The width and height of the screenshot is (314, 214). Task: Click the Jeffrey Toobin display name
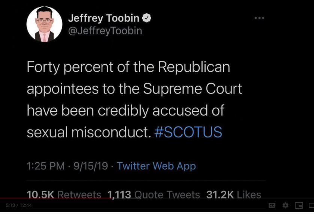[x=104, y=18]
